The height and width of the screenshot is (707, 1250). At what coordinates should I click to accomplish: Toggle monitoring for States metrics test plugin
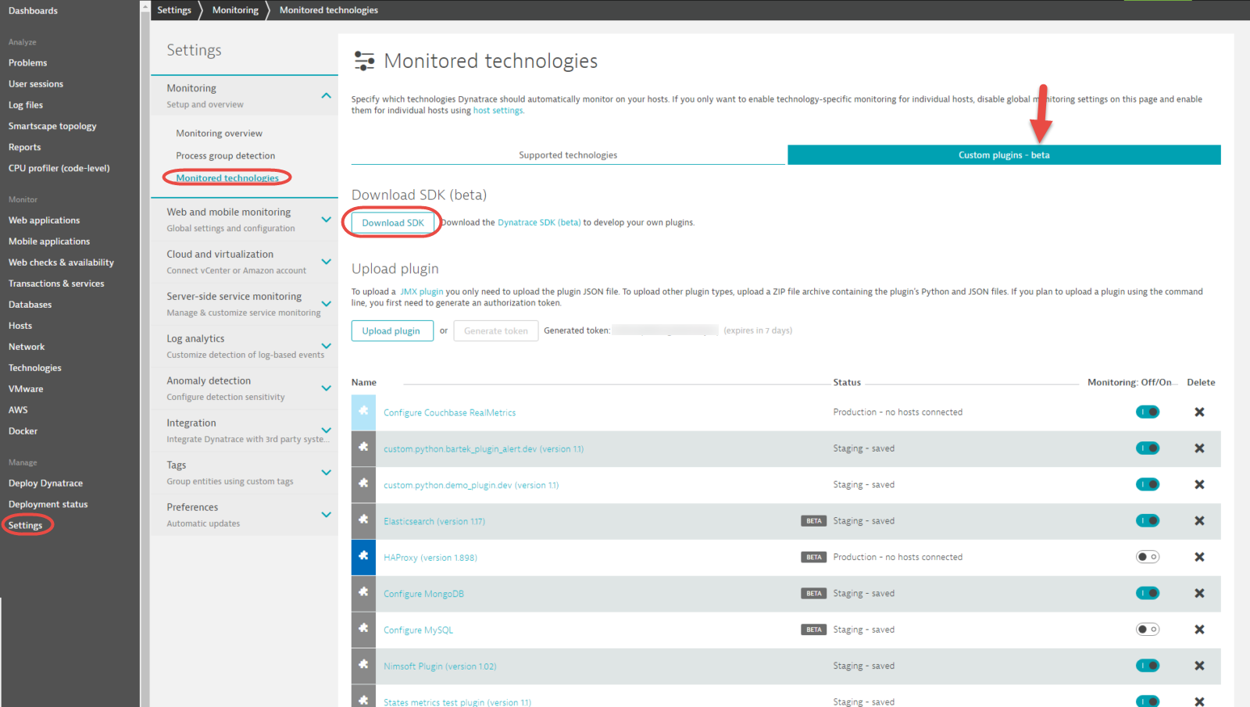(x=1148, y=701)
